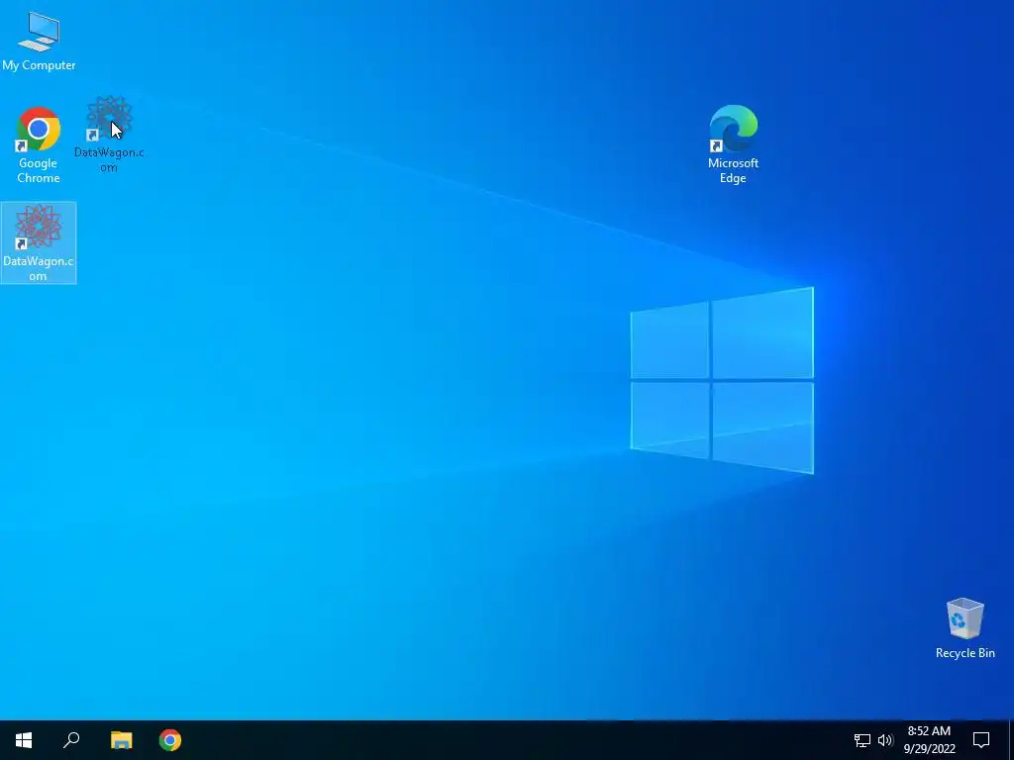Image resolution: width=1014 pixels, height=760 pixels.
Task: Click the highlighted DataWagon.com desktop shortcut
Action: pos(39,242)
